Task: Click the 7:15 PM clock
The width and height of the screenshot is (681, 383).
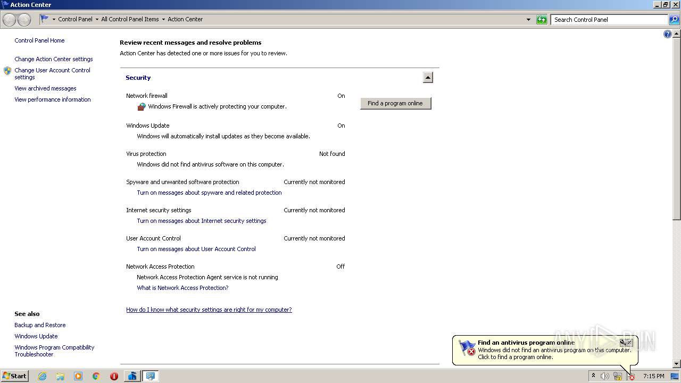Action: click(653, 376)
